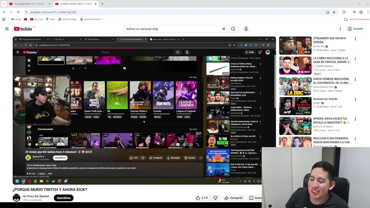Open the tab search chevron
This screenshot has width=370, height=208.
tap(4, 4)
